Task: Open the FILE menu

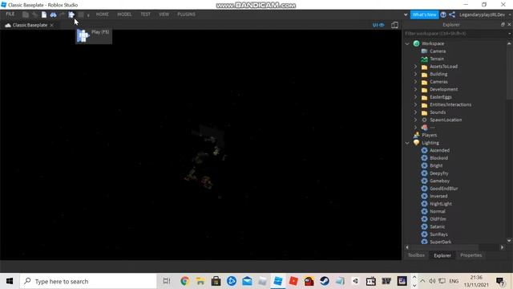Action: [10, 14]
